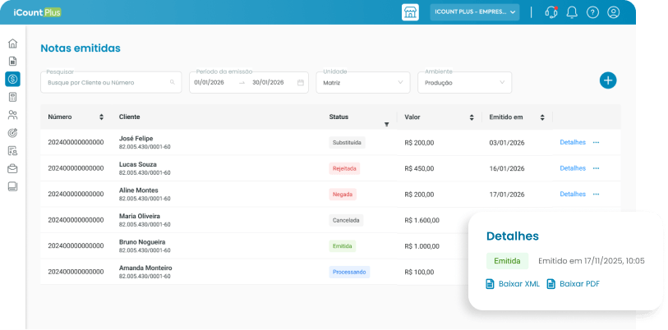
Task: Open the Ambiente dropdown showing Produção
Action: (465, 83)
